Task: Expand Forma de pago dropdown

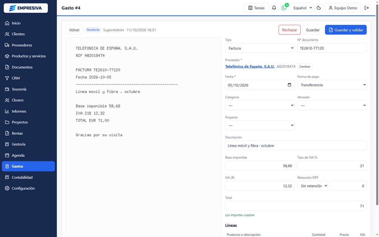Action: click(332, 85)
